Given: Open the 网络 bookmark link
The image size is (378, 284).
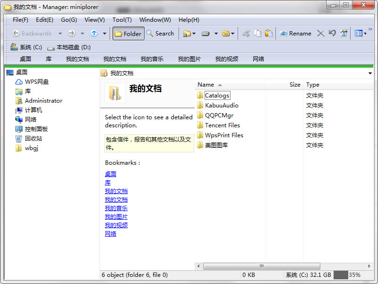Looking at the screenshot, I should pyautogui.click(x=110, y=233).
